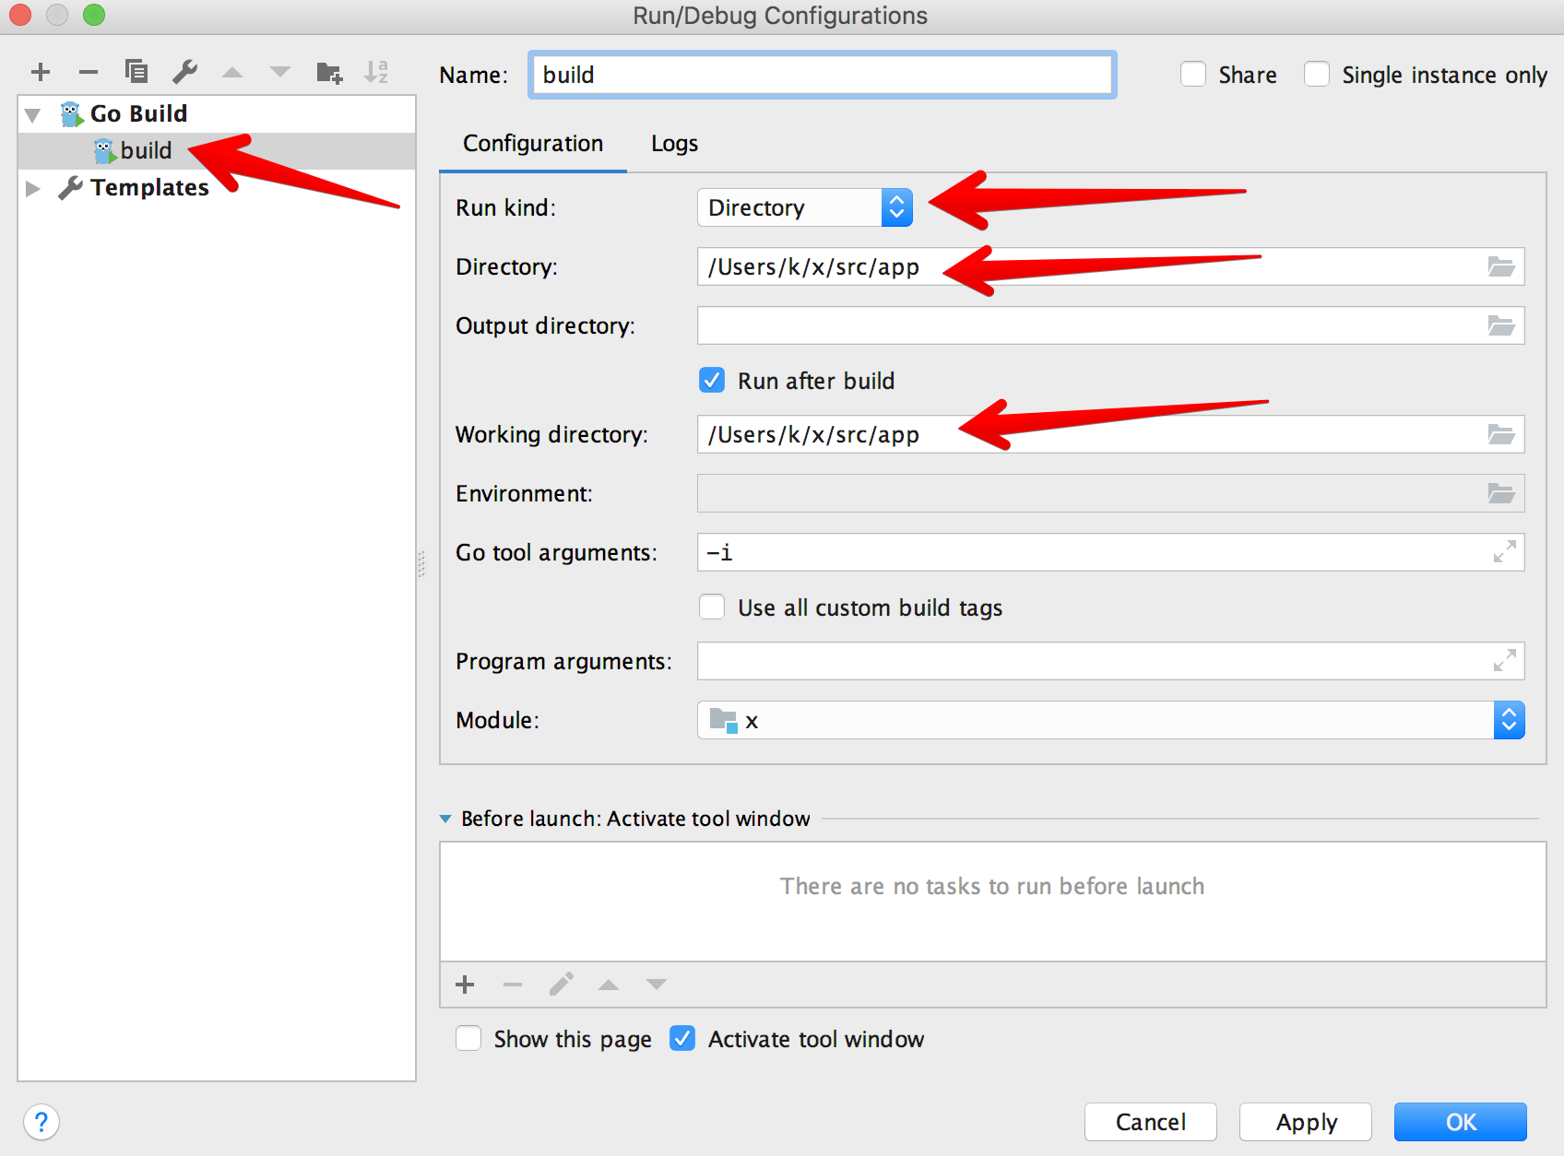Copy the selected configuration
1564x1156 pixels.
point(136,72)
